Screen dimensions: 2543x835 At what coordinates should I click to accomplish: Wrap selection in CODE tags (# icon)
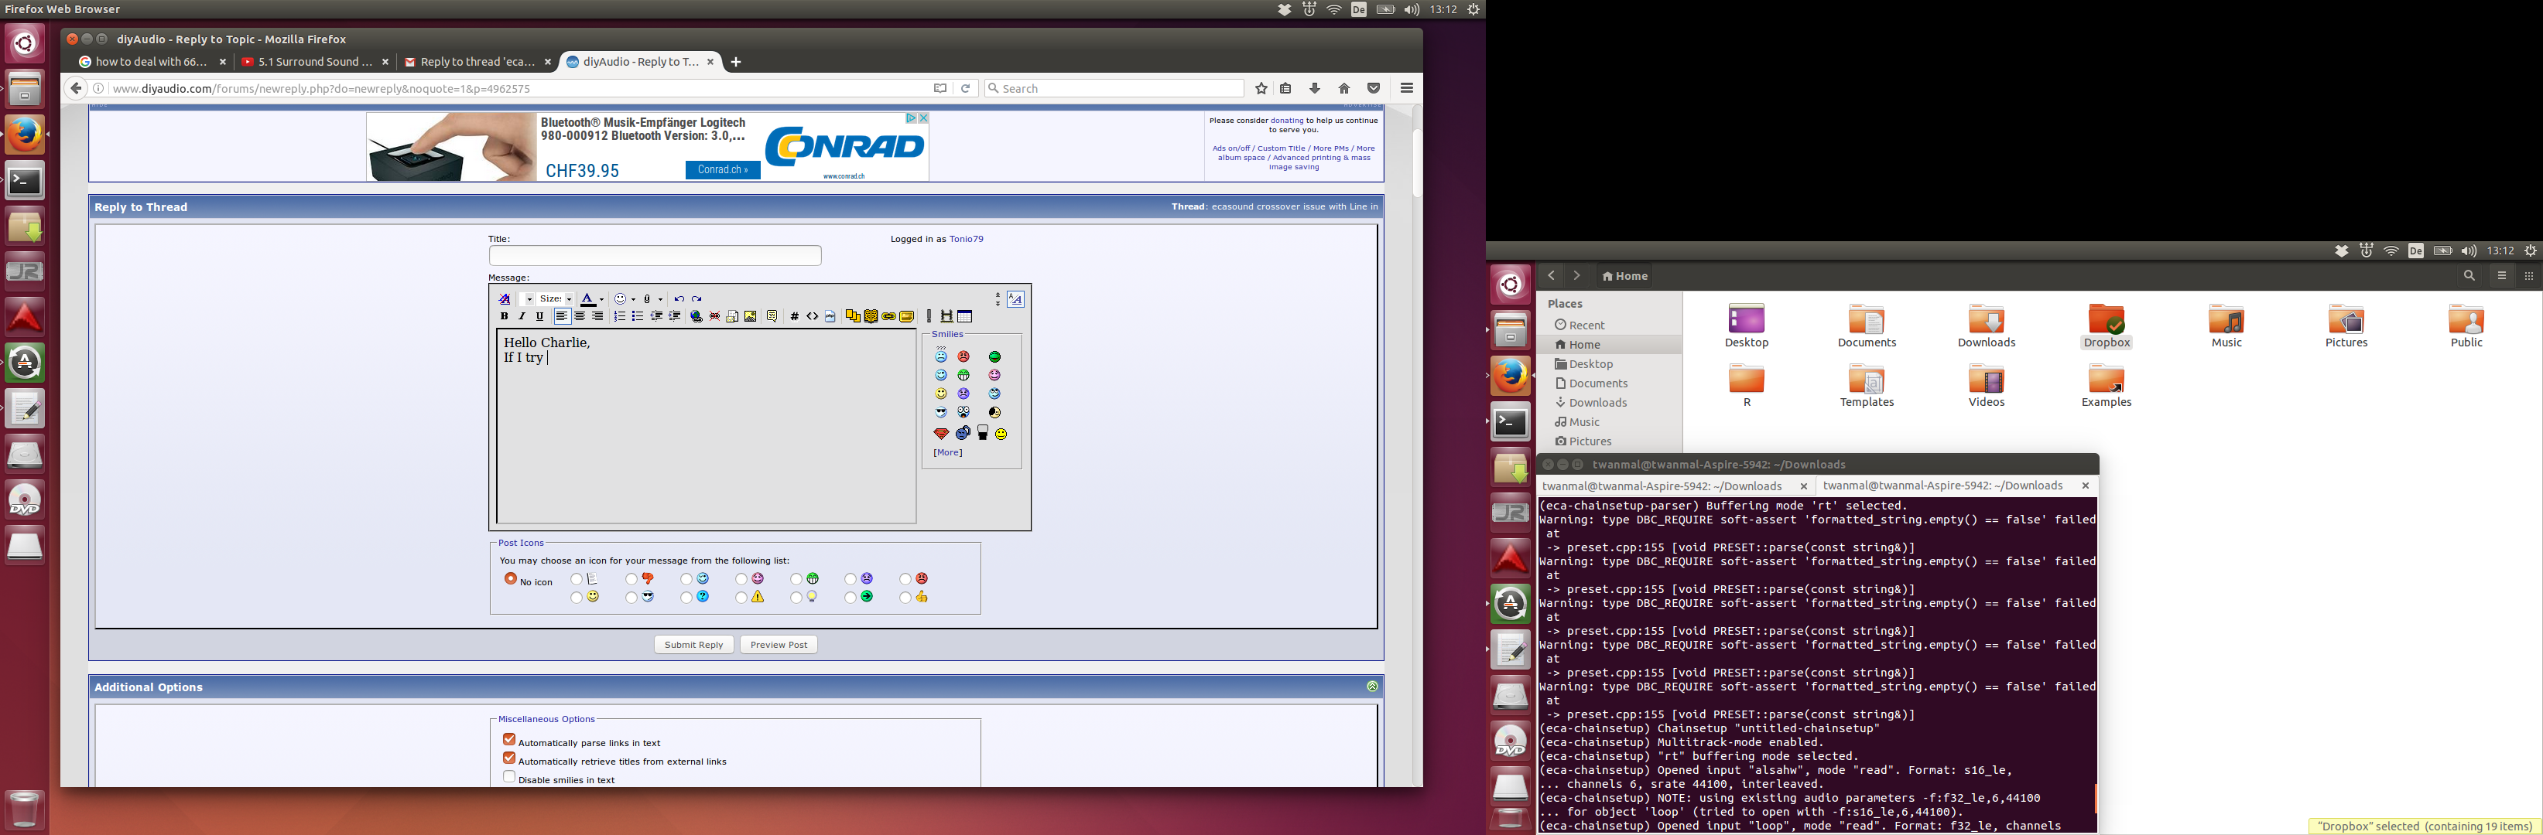[795, 316]
